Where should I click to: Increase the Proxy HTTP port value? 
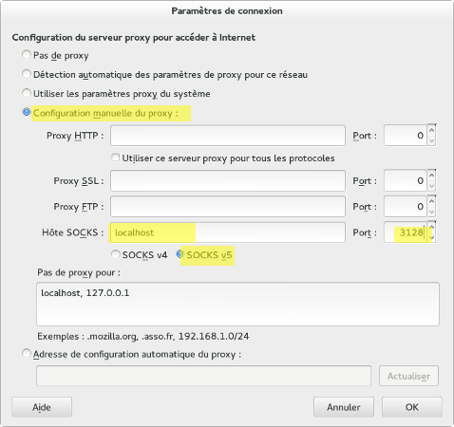click(431, 130)
